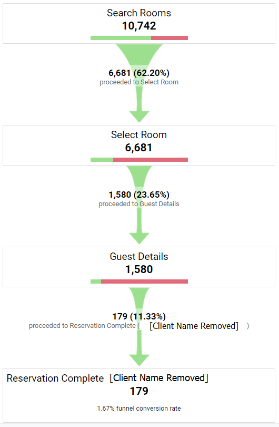This screenshot has width=279, height=427.
Task: Click the 179 (11.33%) proceeded label
Action: point(139,316)
